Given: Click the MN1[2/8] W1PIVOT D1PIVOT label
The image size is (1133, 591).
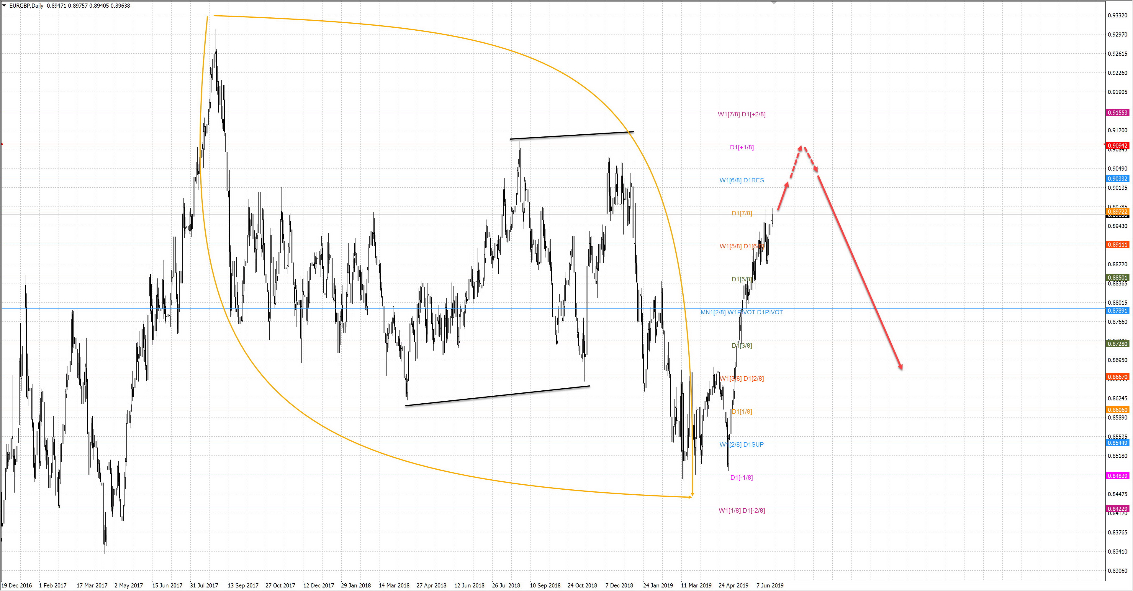Looking at the screenshot, I should tap(741, 312).
